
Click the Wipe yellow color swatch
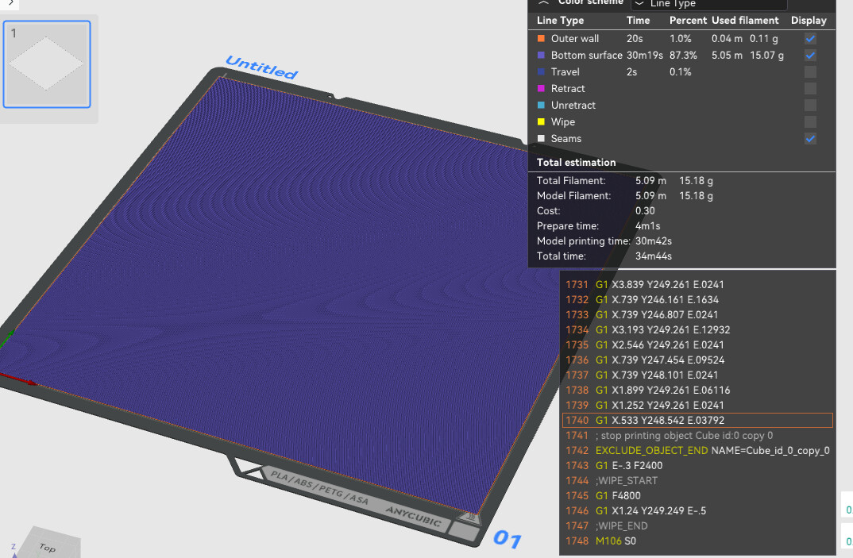tap(541, 122)
